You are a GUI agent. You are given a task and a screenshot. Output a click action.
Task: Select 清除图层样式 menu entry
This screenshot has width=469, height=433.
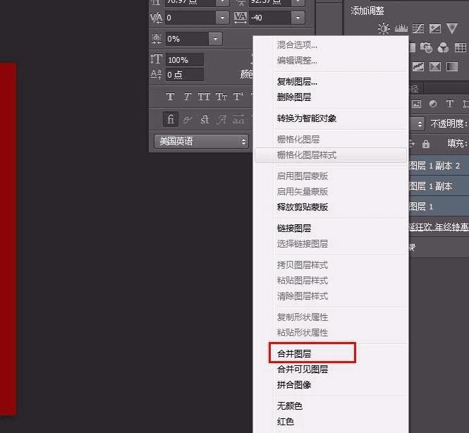click(x=303, y=296)
